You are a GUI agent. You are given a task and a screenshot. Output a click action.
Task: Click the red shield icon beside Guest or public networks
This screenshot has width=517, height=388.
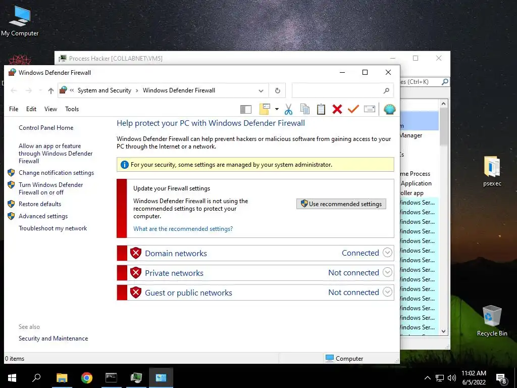(135, 293)
